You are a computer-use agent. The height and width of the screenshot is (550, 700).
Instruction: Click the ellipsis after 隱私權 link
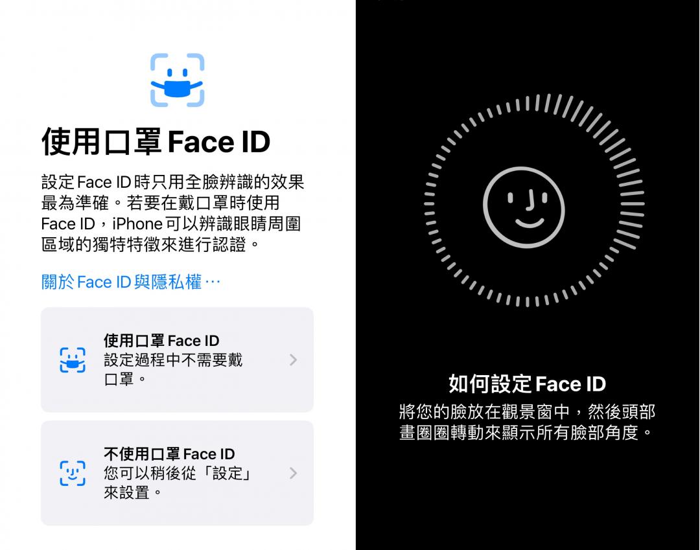click(x=213, y=282)
